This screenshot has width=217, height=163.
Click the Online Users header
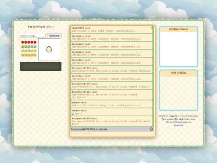pyautogui.click(x=178, y=29)
